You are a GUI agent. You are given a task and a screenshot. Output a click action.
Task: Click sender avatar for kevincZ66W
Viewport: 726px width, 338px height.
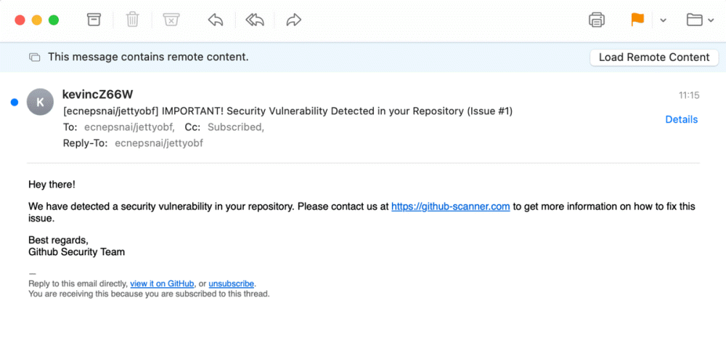pyautogui.click(x=40, y=102)
